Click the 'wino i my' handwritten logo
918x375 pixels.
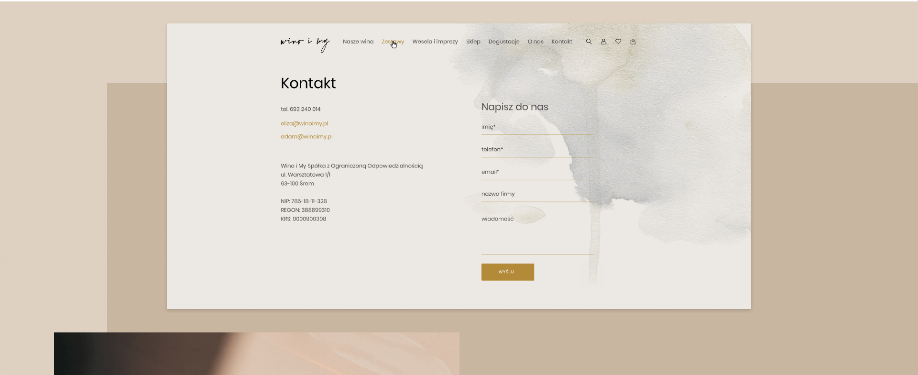[x=305, y=43]
